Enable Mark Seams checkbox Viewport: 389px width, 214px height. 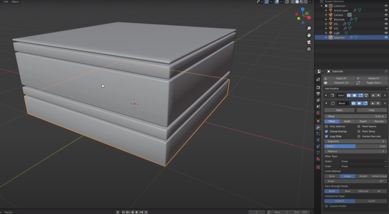point(359,126)
